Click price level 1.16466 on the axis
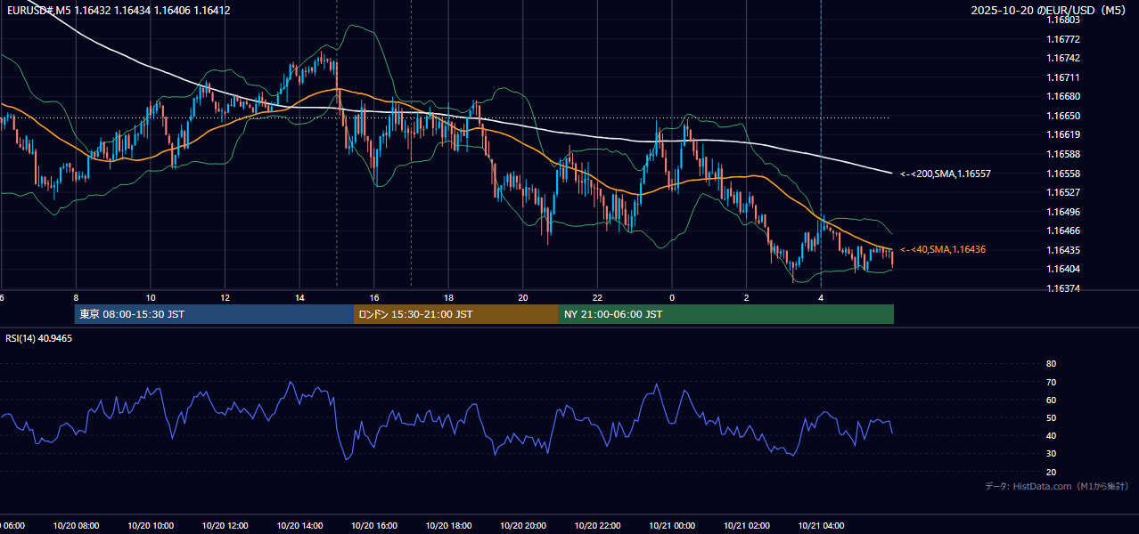Image resolution: width=1139 pixels, height=534 pixels. point(1062,231)
